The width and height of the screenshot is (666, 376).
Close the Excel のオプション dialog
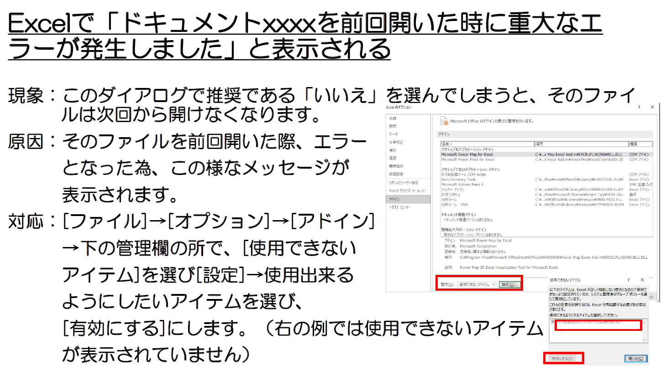pos(652,107)
